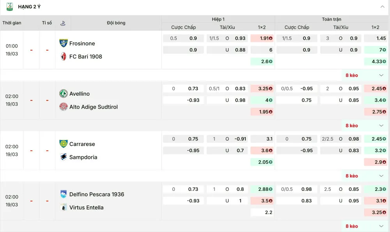Click the Frosinone team crest
This screenshot has width=390, height=232.
[63, 43]
